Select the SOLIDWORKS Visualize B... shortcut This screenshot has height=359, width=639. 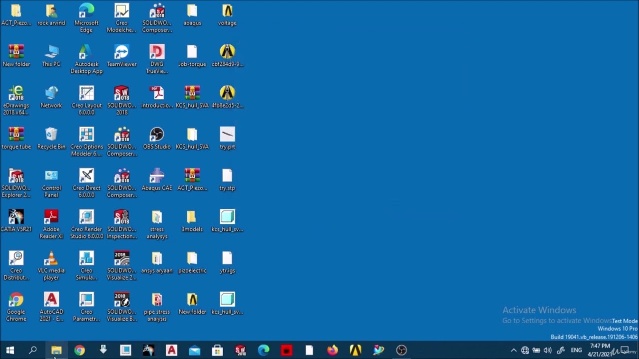pyautogui.click(x=121, y=307)
